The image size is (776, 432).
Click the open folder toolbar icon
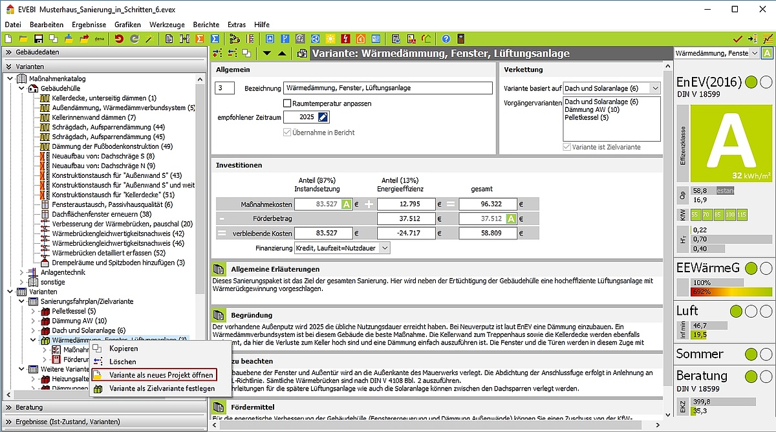pyautogui.click(x=24, y=39)
